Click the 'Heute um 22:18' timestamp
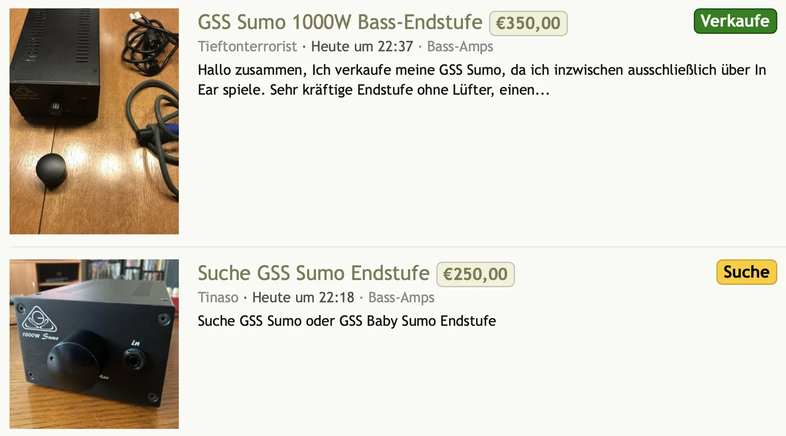This screenshot has height=436, width=786. (x=303, y=298)
